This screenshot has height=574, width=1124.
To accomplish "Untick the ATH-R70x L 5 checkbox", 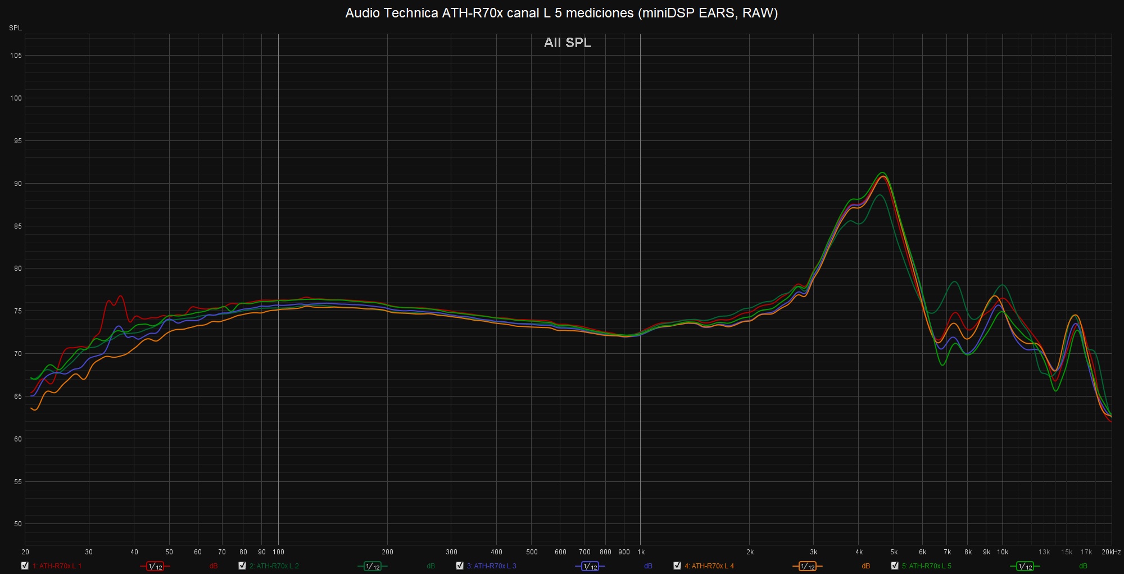I will click(x=895, y=566).
